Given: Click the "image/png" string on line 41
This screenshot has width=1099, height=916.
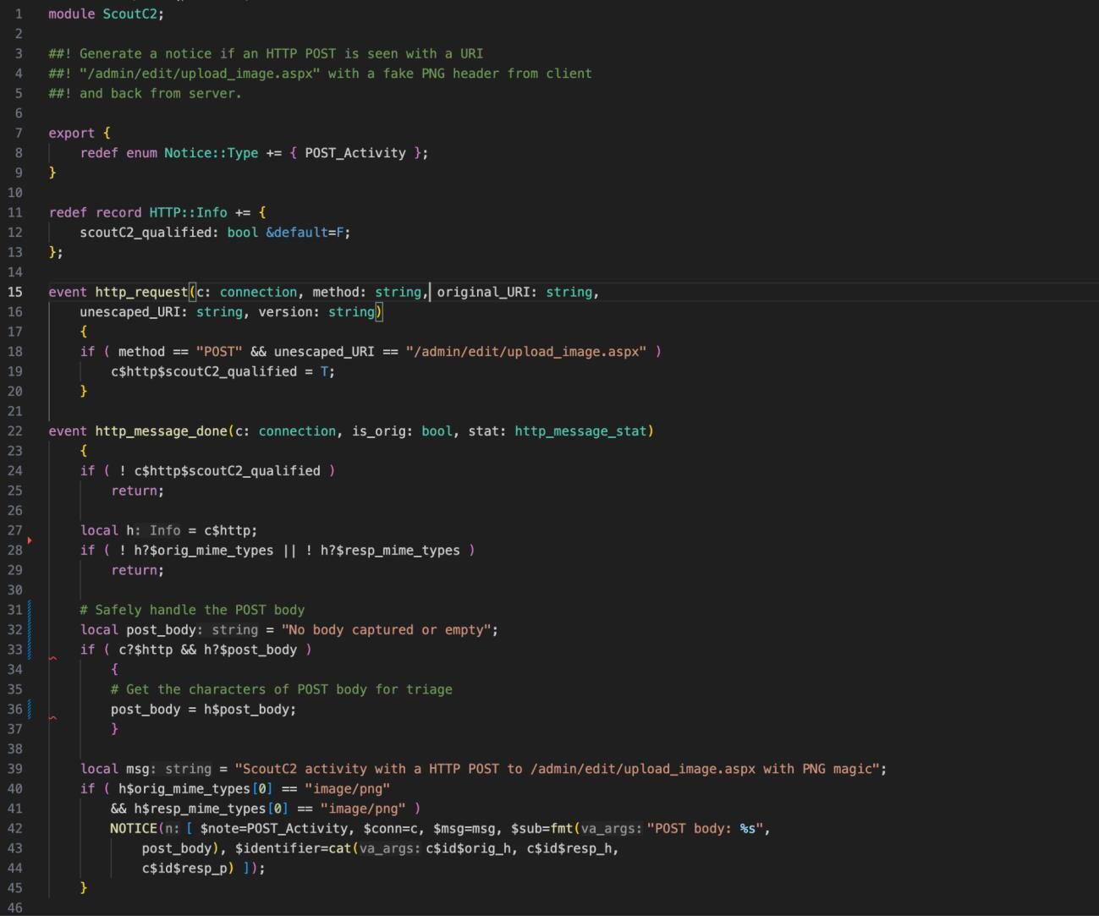Looking at the screenshot, I should 363,809.
